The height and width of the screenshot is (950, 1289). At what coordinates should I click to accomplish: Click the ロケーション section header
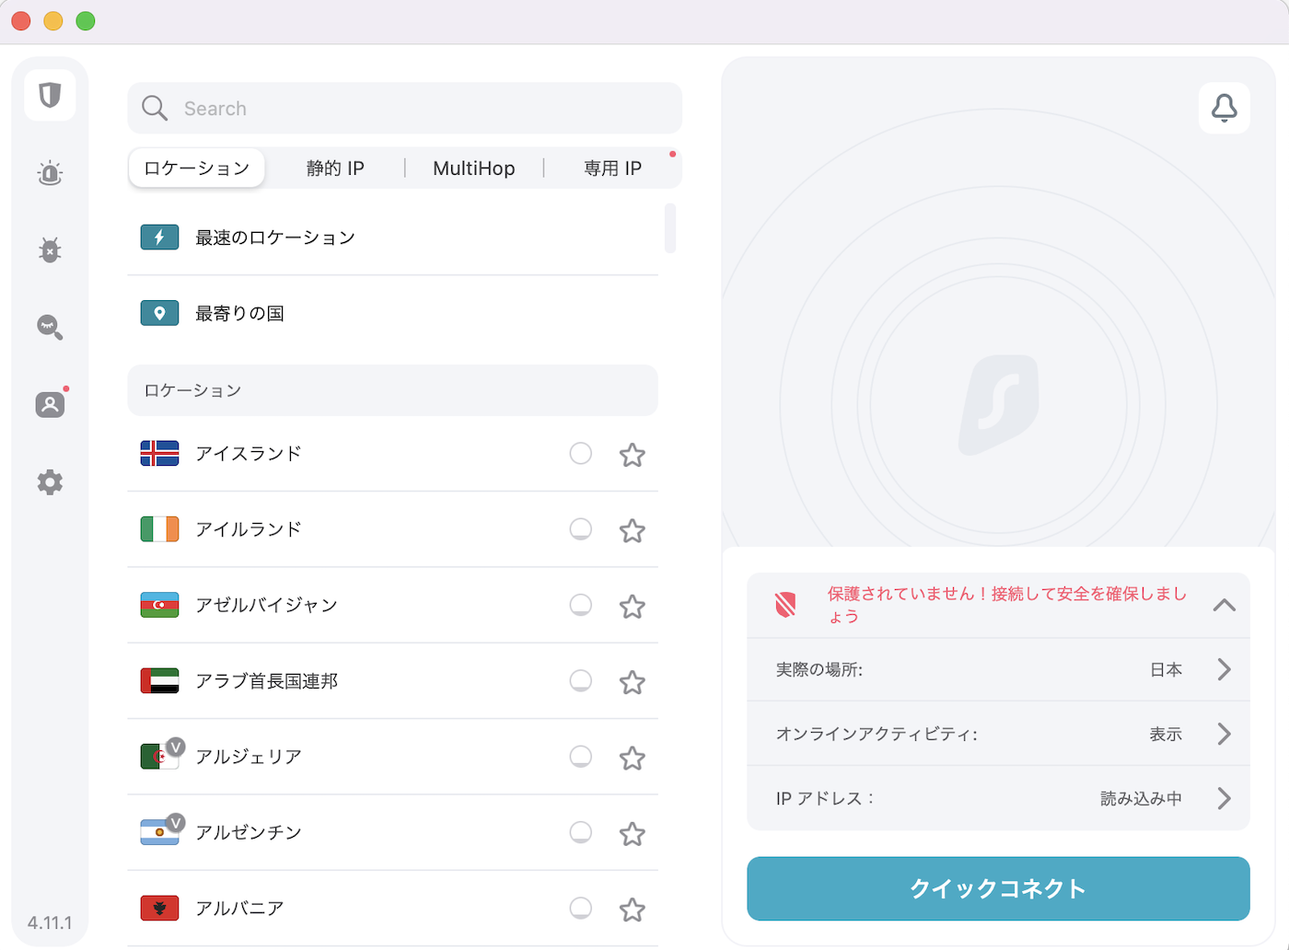[x=392, y=390]
